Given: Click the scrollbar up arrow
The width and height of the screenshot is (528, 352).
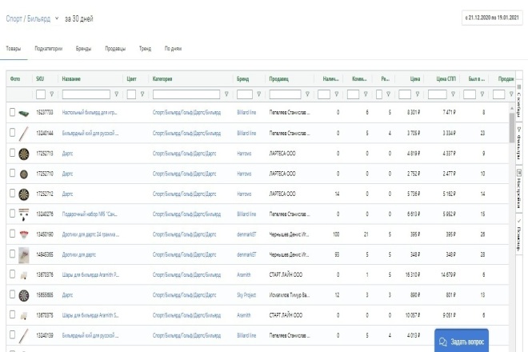Looking at the screenshot, I should coord(511,108).
